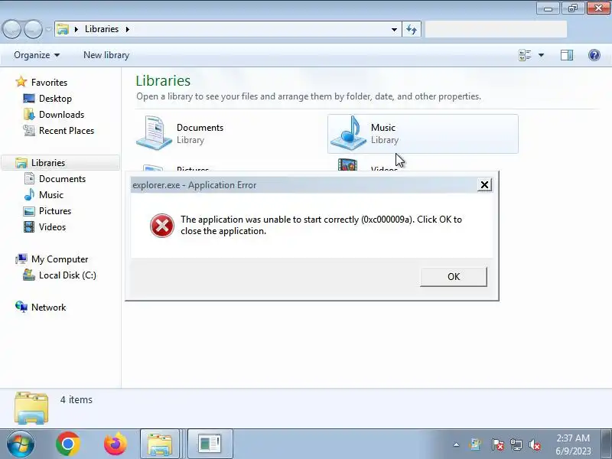Launch Firefox from taskbar
The width and height of the screenshot is (612, 459).
point(116,444)
